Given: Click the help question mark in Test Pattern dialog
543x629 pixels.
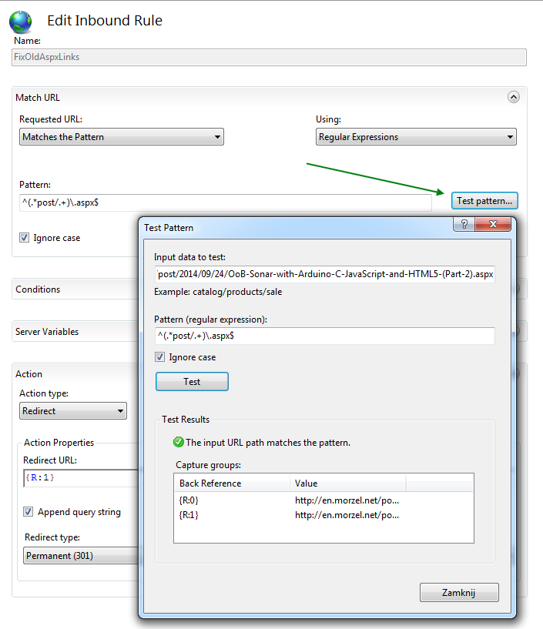Looking at the screenshot, I should click(464, 225).
